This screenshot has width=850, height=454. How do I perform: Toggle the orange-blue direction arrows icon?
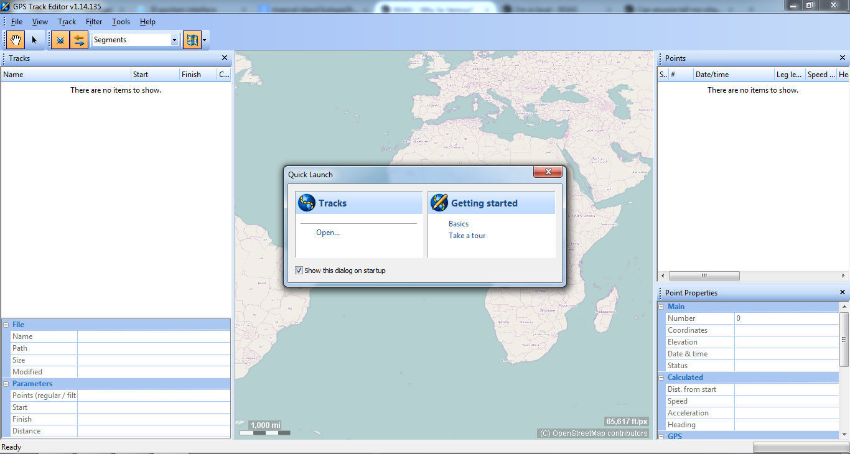(x=79, y=40)
